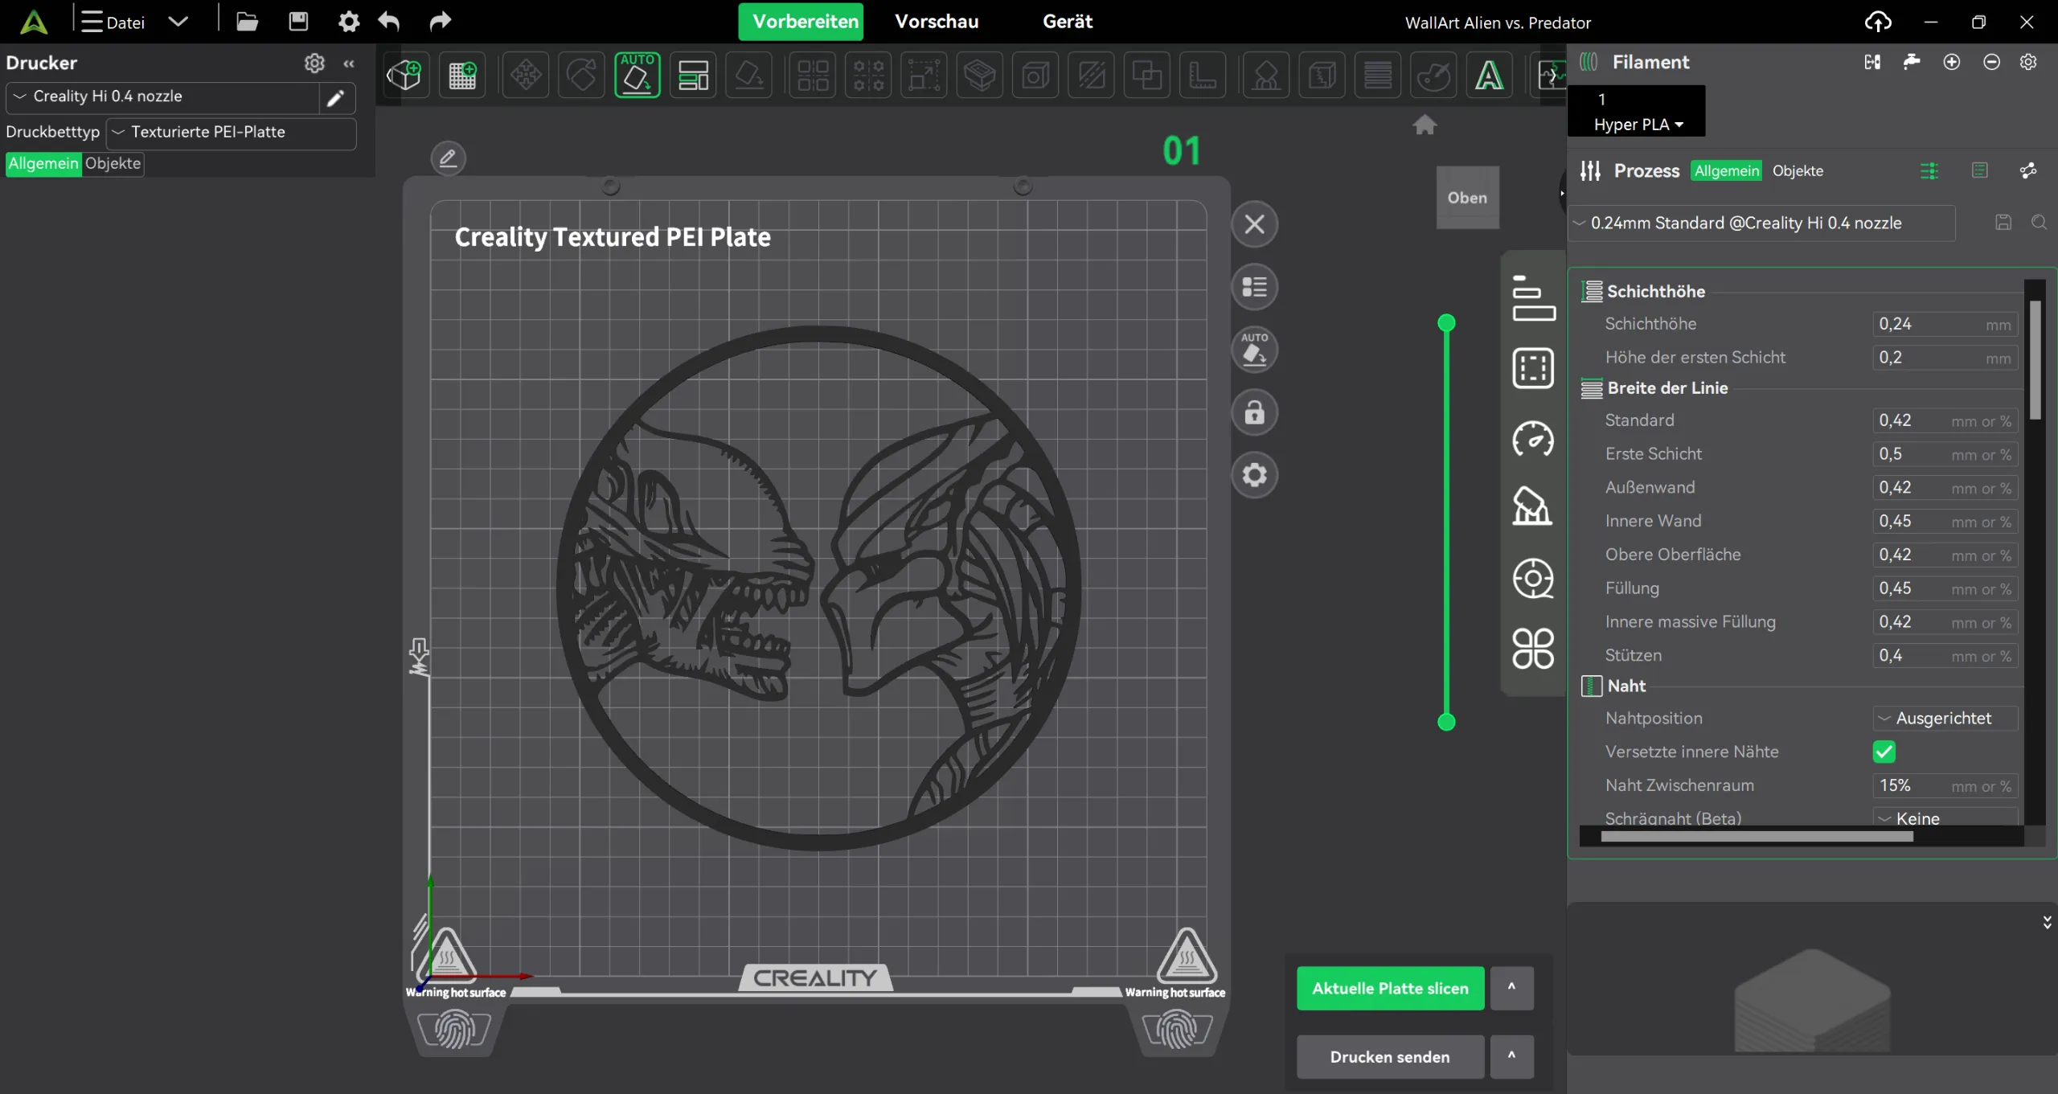Open the Gerät tab
The height and width of the screenshot is (1094, 2058).
(x=1067, y=22)
